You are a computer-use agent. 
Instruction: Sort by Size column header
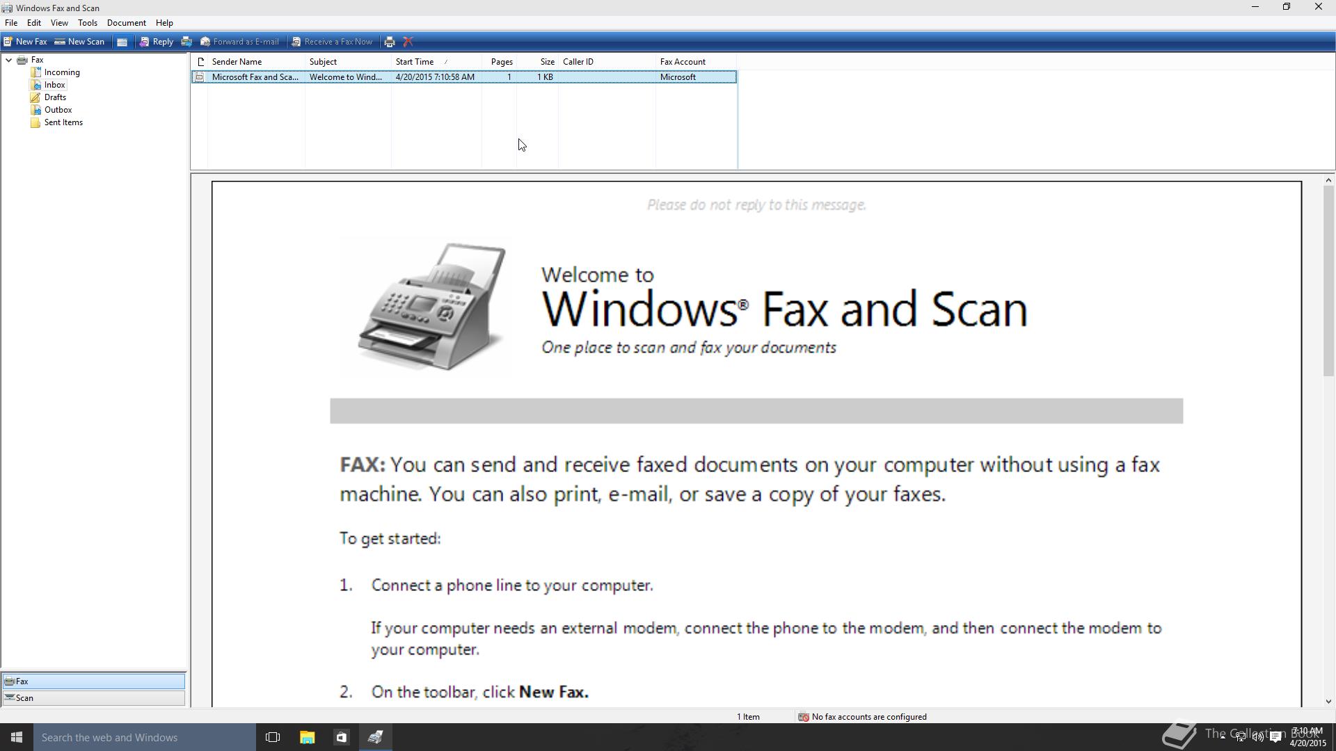(x=537, y=62)
